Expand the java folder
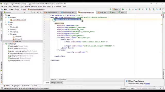Screen dimensions: 165x92 (x=6, y=22)
